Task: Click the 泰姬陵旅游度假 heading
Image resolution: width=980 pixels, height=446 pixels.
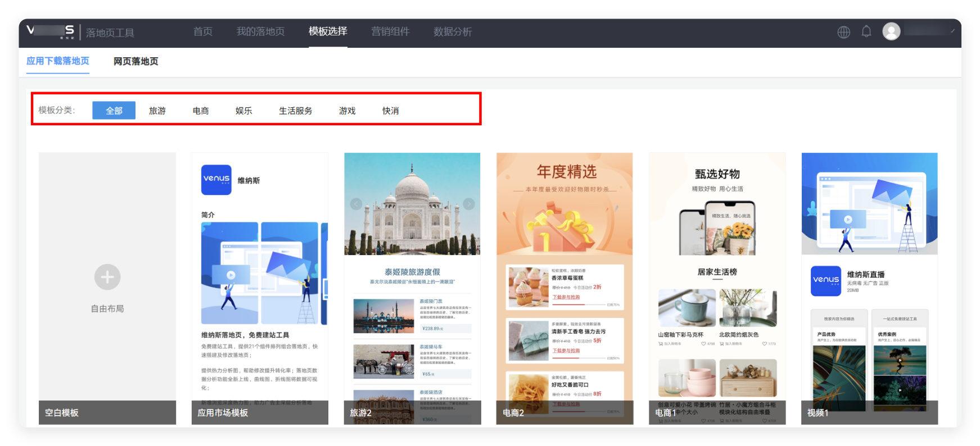Action: [412, 272]
